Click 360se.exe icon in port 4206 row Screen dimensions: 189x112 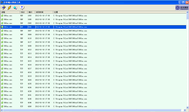(x=2, y=46)
